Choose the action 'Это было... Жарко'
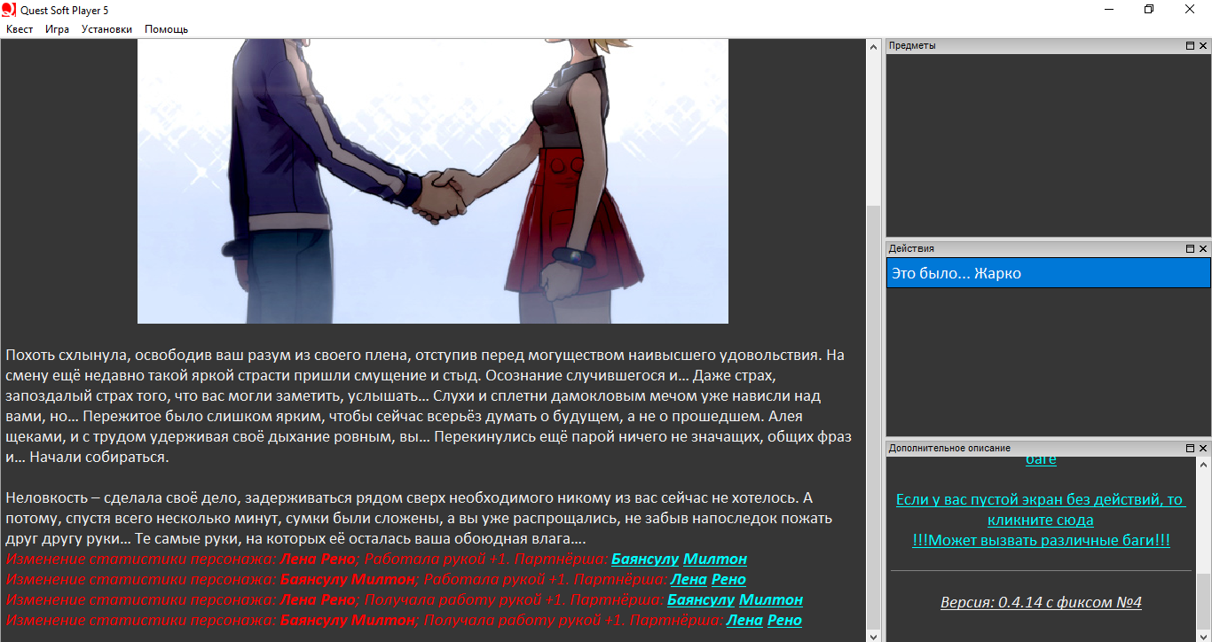This screenshot has height=642, width=1212. pos(1048,273)
